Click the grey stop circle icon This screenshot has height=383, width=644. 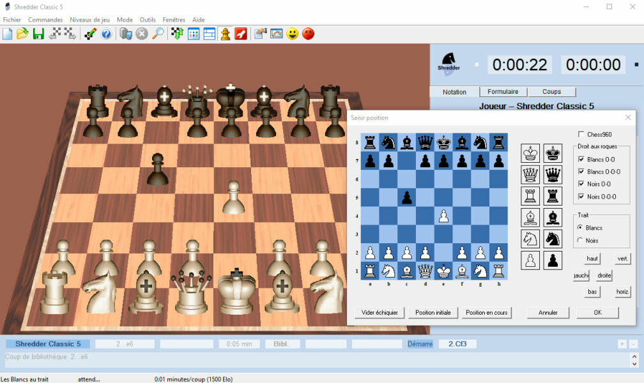tap(142, 34)
